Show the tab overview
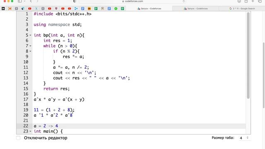This screenshot has width=265, height=149. (260, 1)
